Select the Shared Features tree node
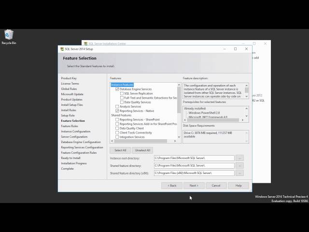309x232 pixels. 121,115
